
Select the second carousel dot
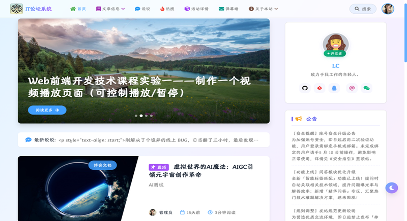141,116
